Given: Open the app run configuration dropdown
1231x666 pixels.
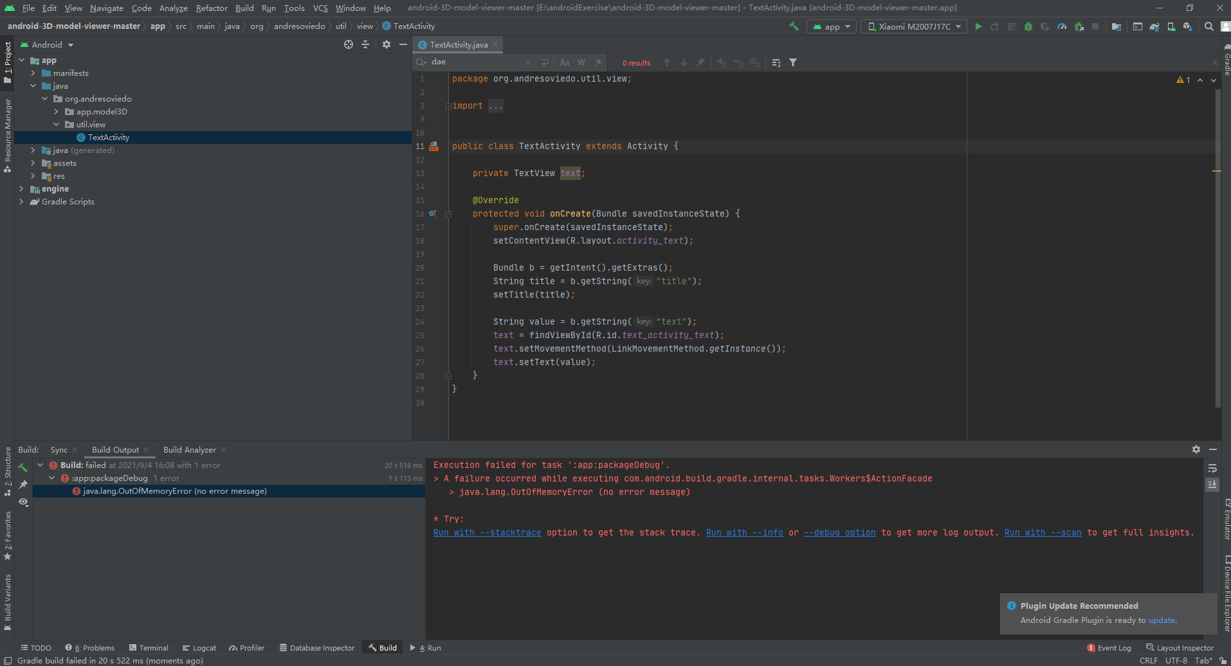Looking at the screenshot, I should point(832,26).
